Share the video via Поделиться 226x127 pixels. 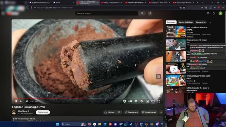click(131, 112)
